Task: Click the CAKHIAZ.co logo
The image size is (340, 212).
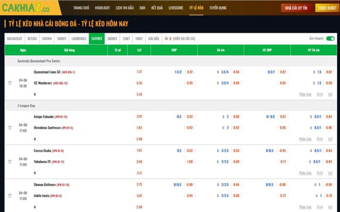Action: click(x=25, y=8)
